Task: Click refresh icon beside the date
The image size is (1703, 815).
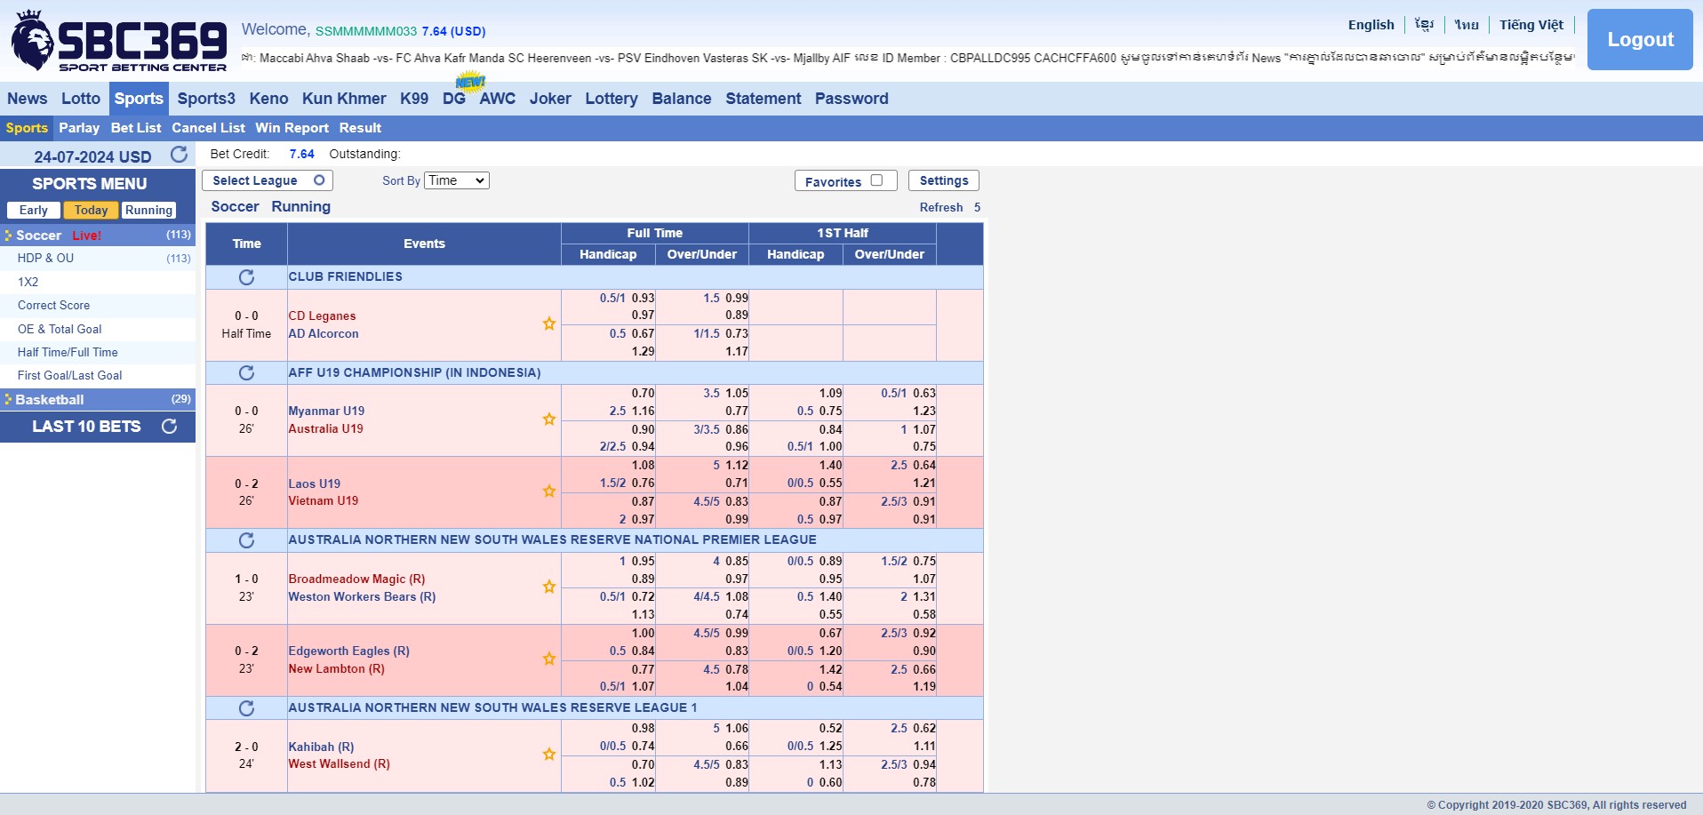Action: (179, 155)
